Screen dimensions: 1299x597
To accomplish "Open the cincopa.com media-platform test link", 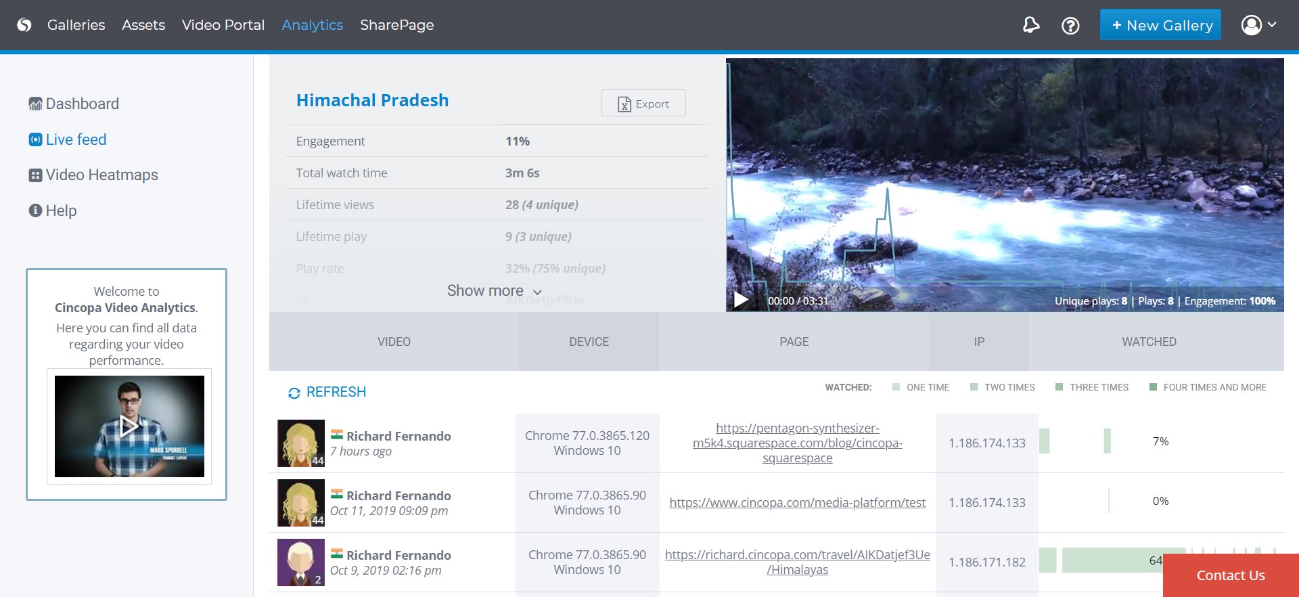I will coord(797,503).
